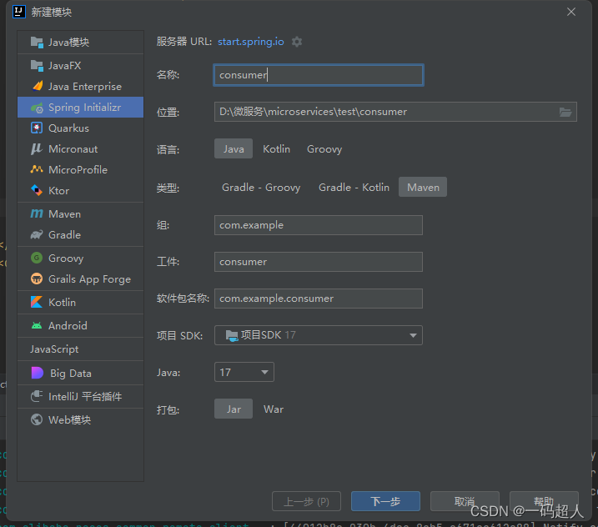Screen dimensions: 598x527
Task: Click the JavaFX folder icon
Action: (37, 66)
